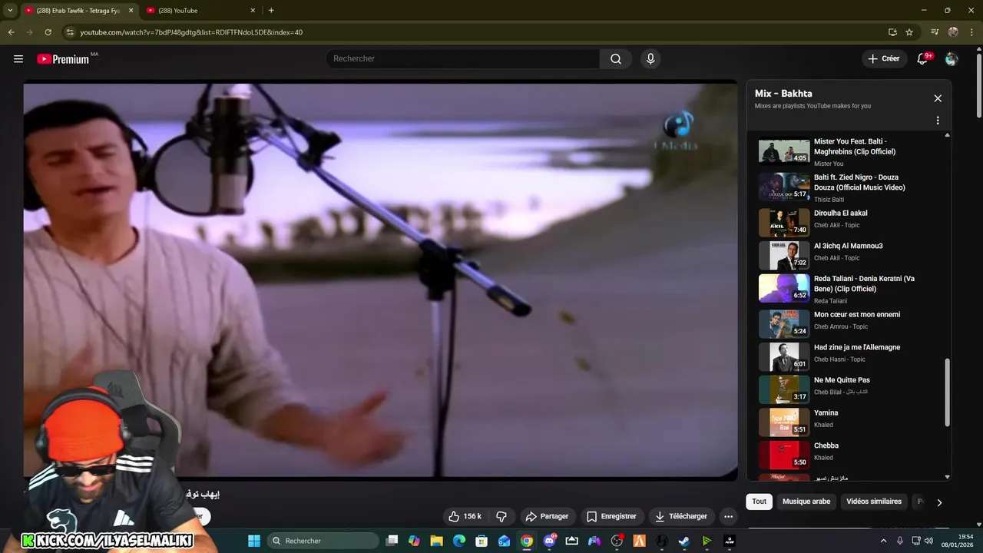Open the YouTube account avatar menu
Image resolution: width=983 pixels, height=553 pixels.
tap(952, 58)
